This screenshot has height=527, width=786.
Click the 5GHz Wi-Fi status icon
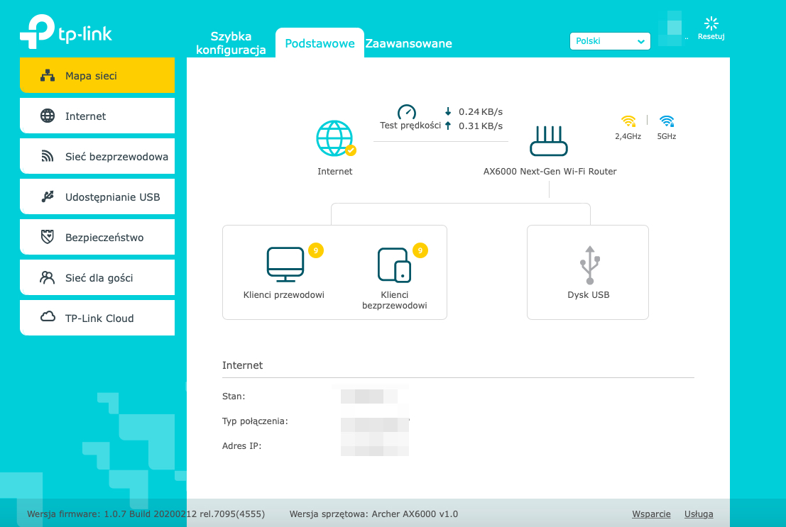[667, 121]
